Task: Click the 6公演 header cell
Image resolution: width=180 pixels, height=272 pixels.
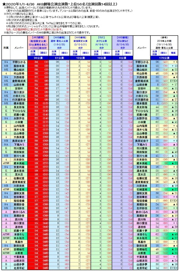Action: (x=123, y=58)
